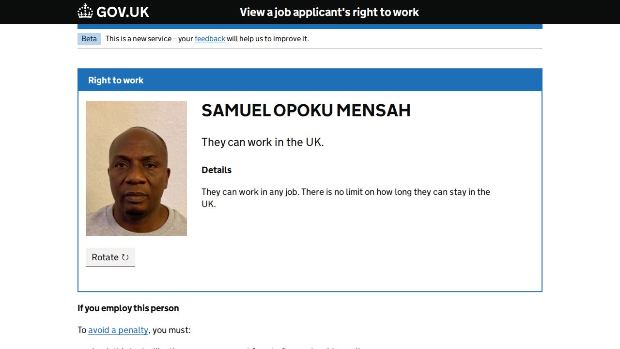
Task: Open the "View a job applicant's right to work" header title
Action: (329, 12)
